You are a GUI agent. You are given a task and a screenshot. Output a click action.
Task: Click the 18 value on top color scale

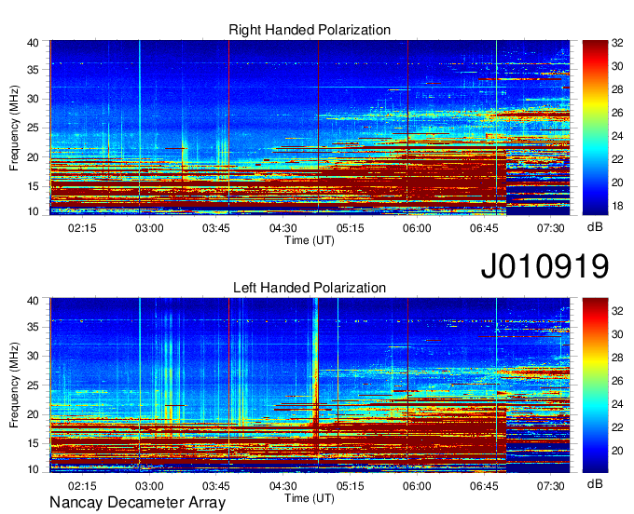pyautogui.click(x=617, y=206)
